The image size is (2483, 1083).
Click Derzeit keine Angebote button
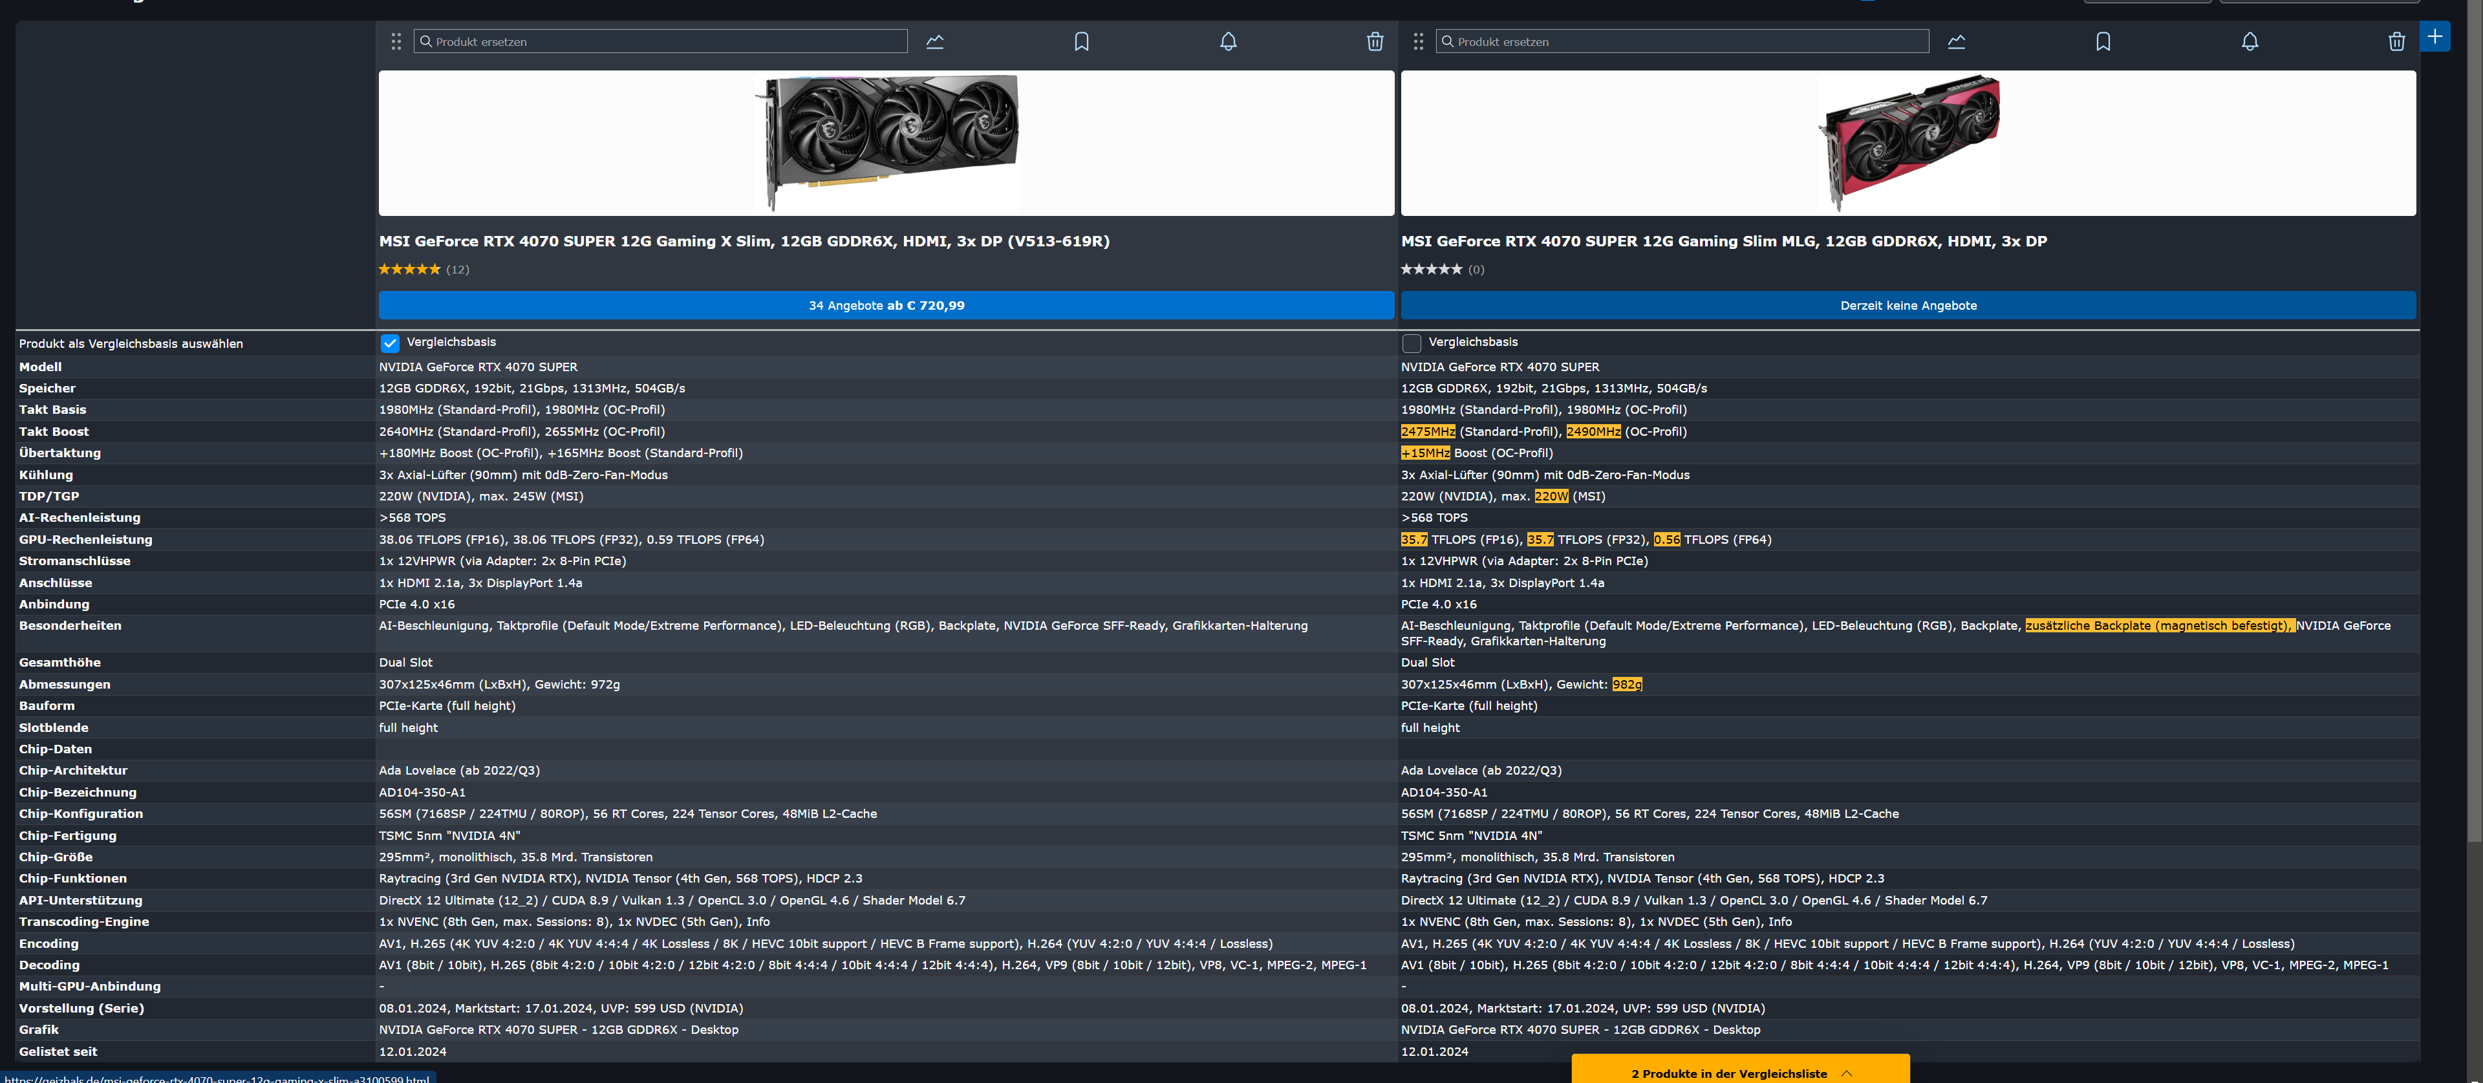coord(1908,305)
